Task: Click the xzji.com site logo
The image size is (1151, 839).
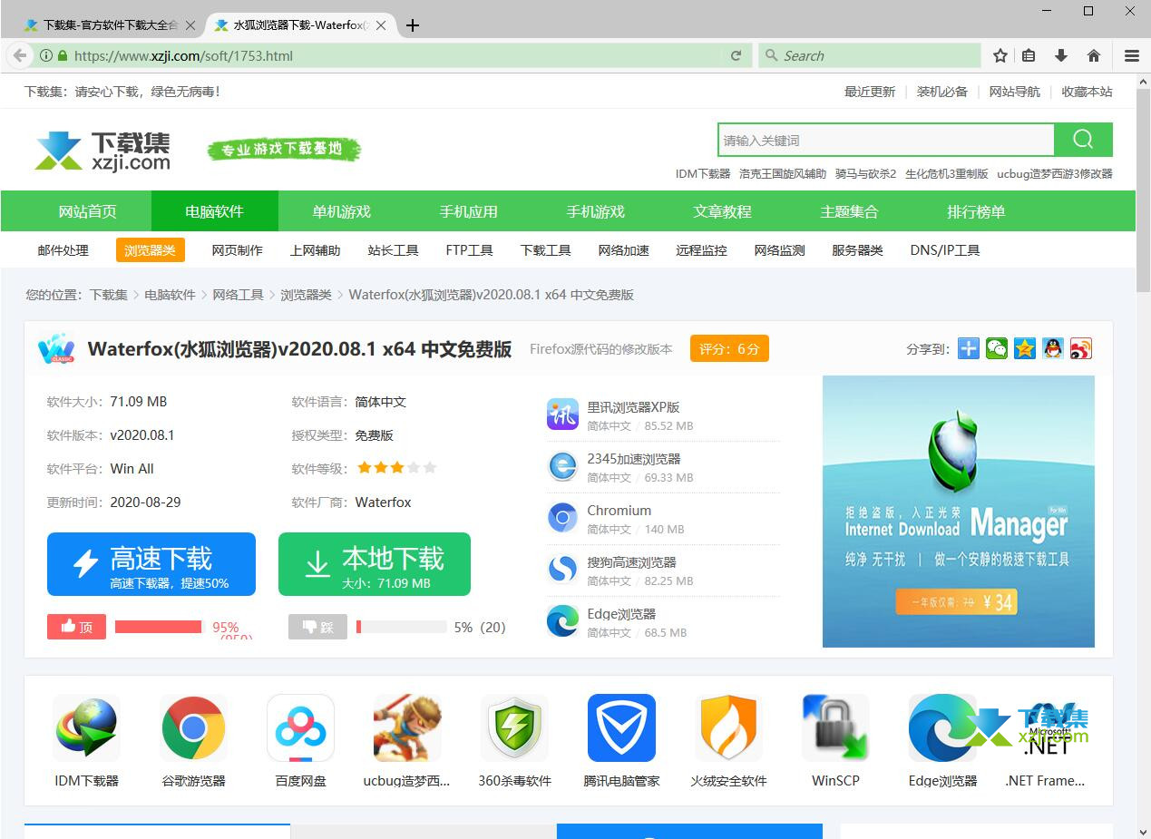Action: [x=102, y=151]
